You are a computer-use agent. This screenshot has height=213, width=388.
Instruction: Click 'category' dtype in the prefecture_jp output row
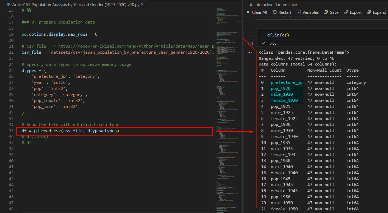click(356, 82)
